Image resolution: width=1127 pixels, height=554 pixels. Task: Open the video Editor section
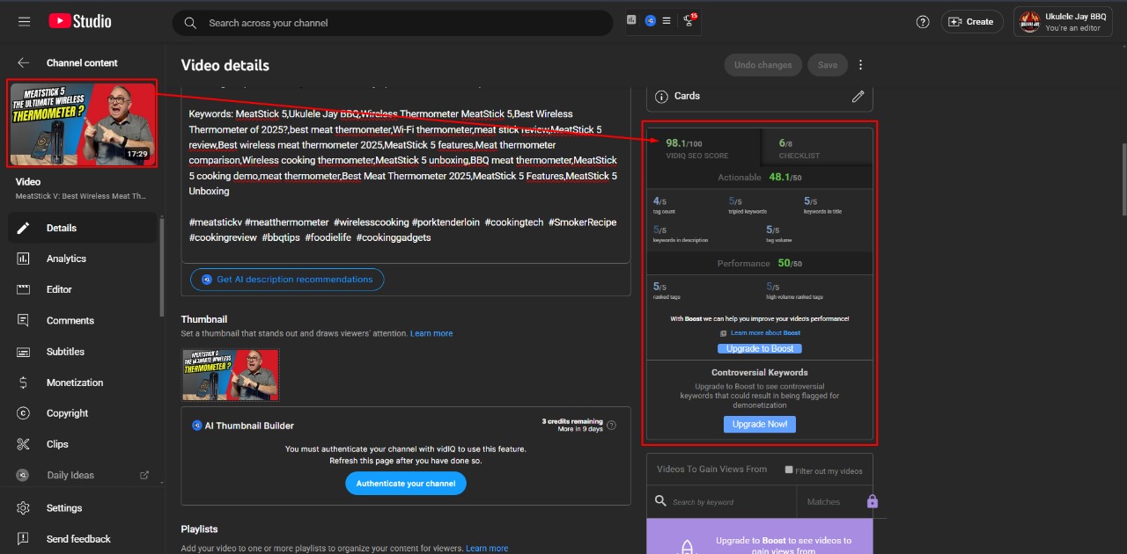(81, 289)
